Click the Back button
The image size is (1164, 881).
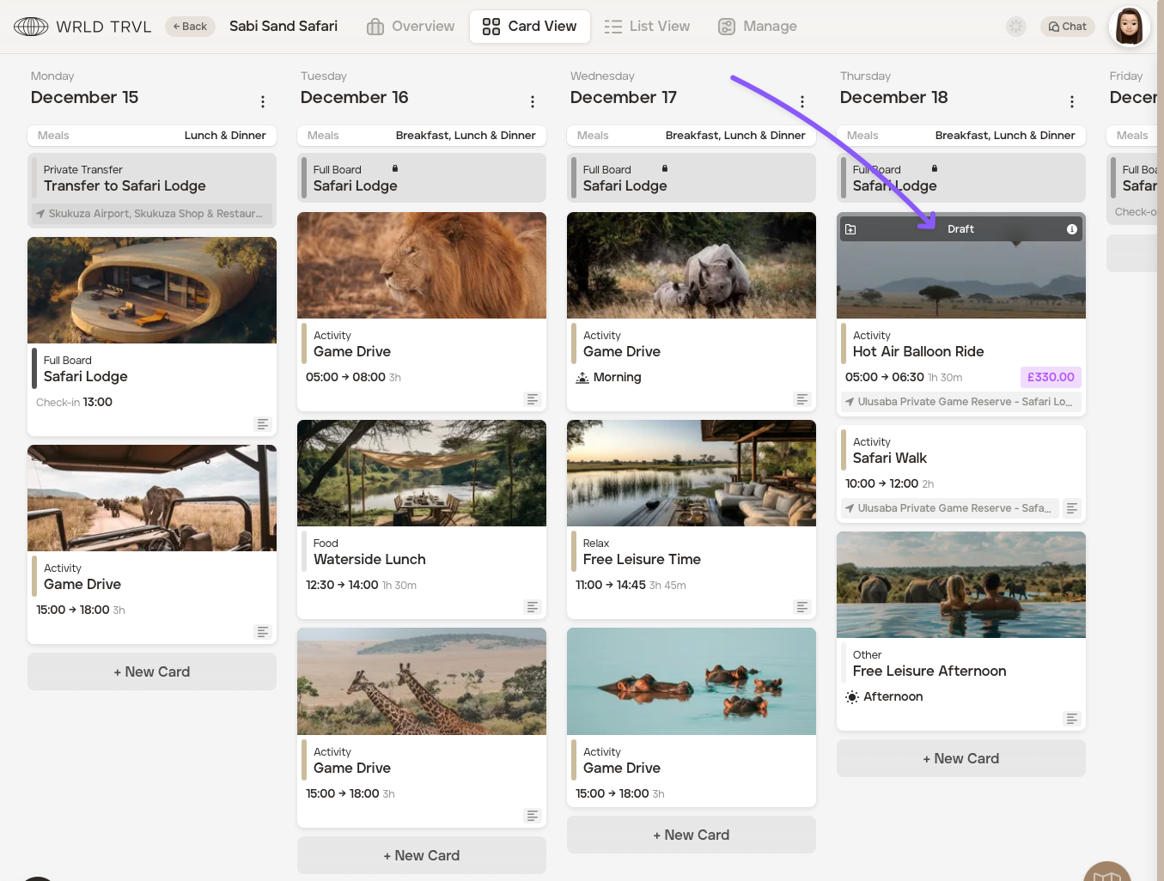[x=190, y=27]
